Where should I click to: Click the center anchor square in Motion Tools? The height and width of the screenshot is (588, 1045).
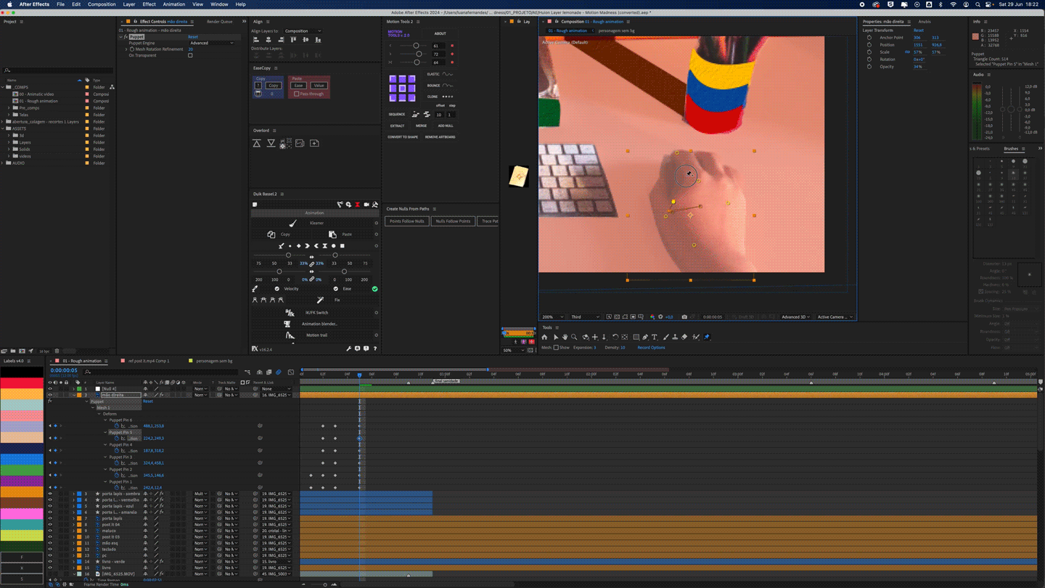(x=402, y=89)
